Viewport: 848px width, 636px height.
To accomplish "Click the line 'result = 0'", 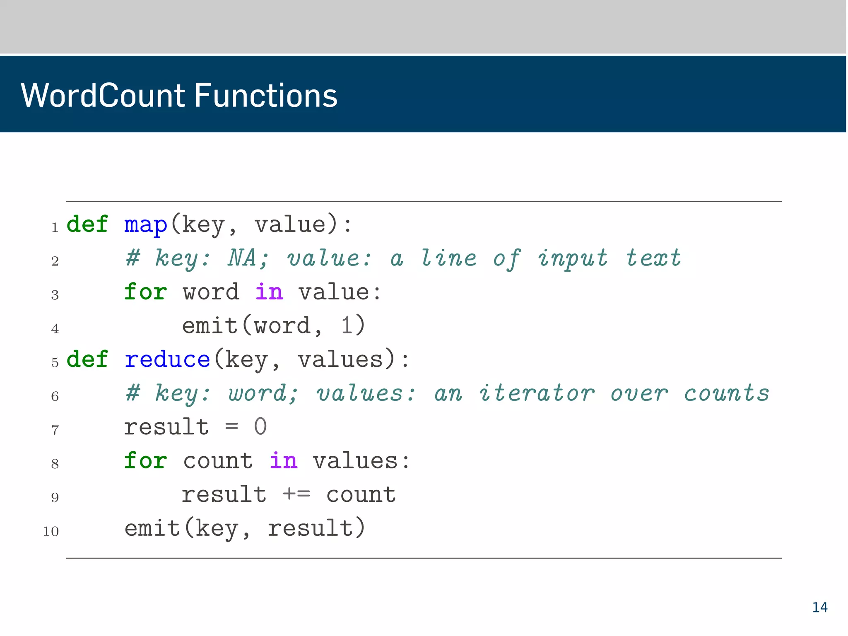I will (195, 426).
